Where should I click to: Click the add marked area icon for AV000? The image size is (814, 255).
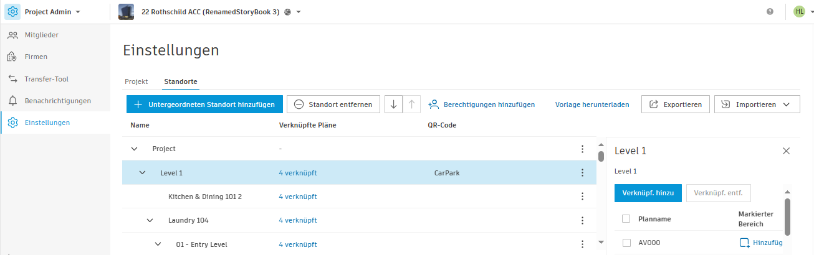[744, 243]
